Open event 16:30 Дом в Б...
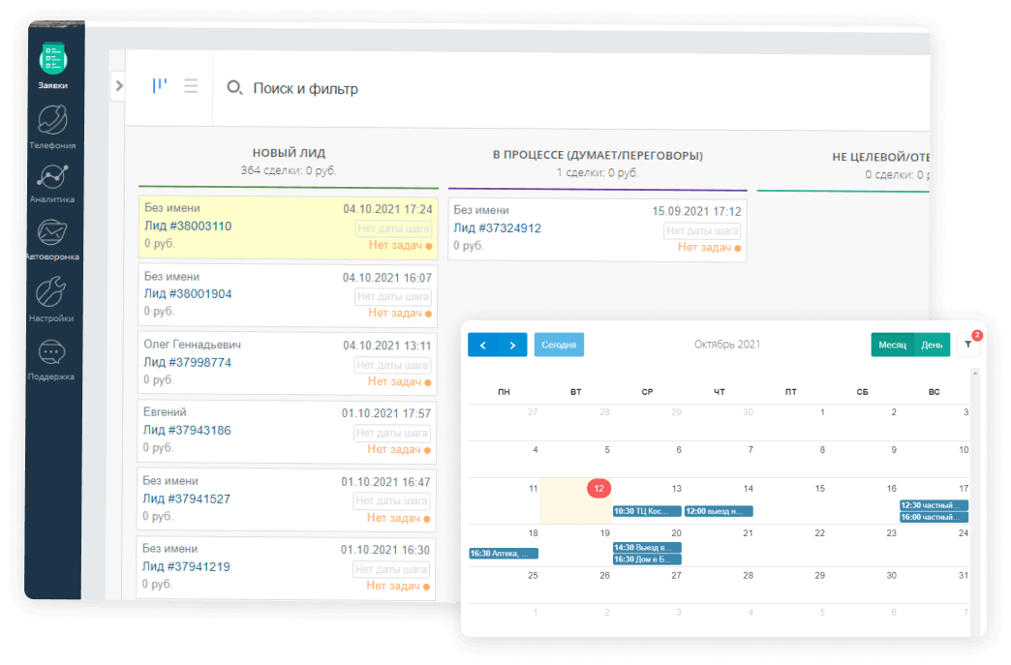This screenshot has width=1011, height=665. [647, 559]
